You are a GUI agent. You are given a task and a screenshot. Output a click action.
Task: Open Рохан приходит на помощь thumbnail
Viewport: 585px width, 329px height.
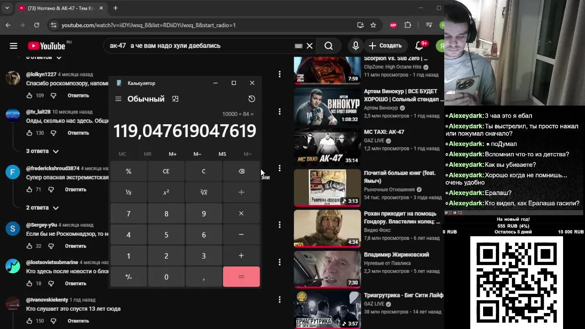[327, 228]
